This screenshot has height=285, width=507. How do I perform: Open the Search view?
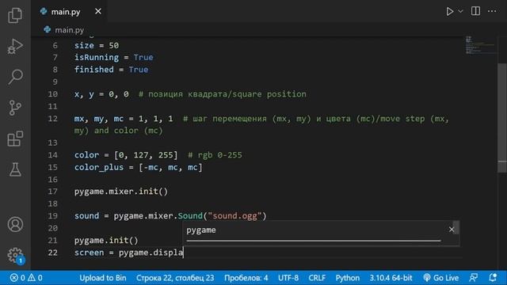tap(15, 77)
